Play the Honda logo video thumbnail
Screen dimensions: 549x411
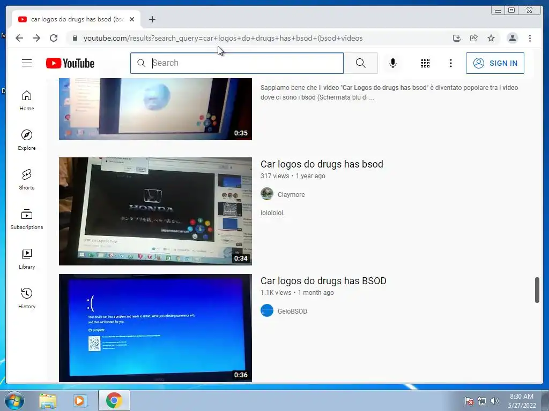click(x=155, y=211)
